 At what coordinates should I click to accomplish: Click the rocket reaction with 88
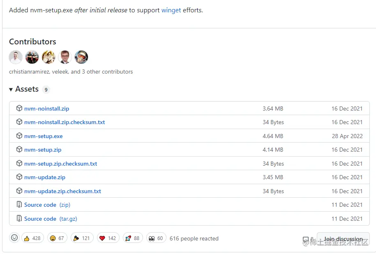132,238
